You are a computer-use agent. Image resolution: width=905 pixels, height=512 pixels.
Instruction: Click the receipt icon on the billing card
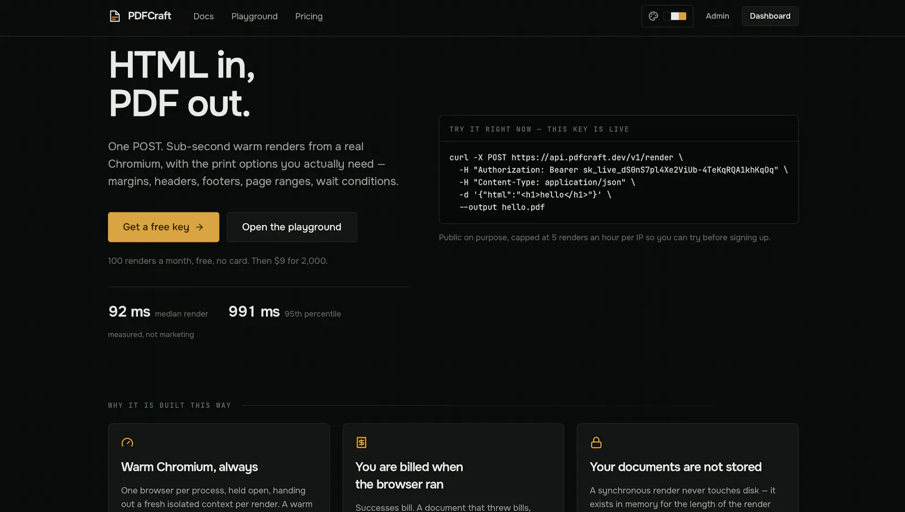click(361, 442)
